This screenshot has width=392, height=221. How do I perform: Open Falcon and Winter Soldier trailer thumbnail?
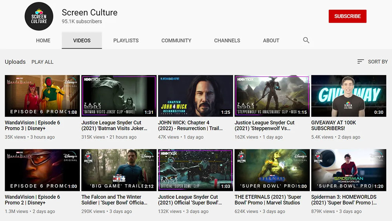(119, 170)
